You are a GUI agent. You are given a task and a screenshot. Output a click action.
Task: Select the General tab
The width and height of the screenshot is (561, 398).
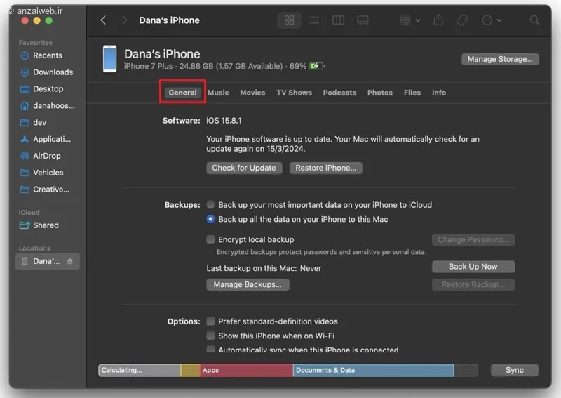182,93
